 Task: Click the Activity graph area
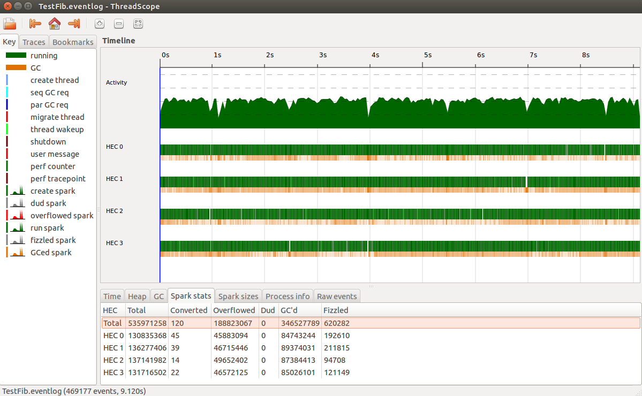click(x=399, y=112)
